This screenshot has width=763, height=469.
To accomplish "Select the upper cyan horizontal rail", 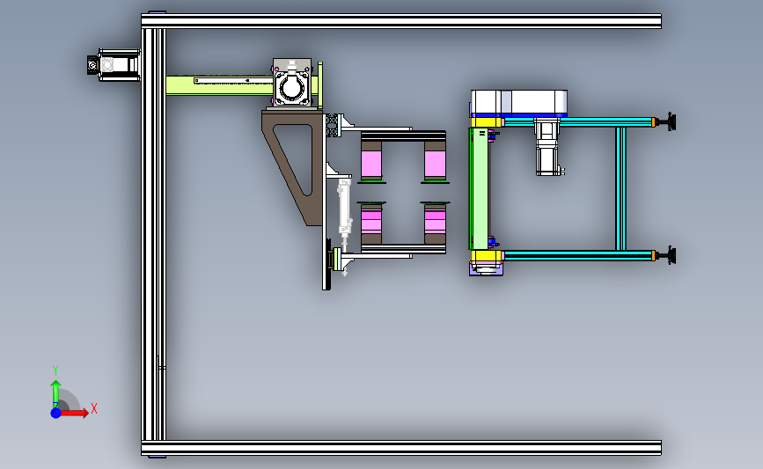I will click(578, 121).
